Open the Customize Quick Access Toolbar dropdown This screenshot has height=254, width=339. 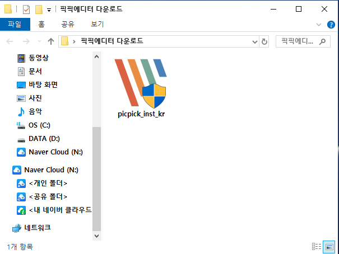click(x=49, y=10)
